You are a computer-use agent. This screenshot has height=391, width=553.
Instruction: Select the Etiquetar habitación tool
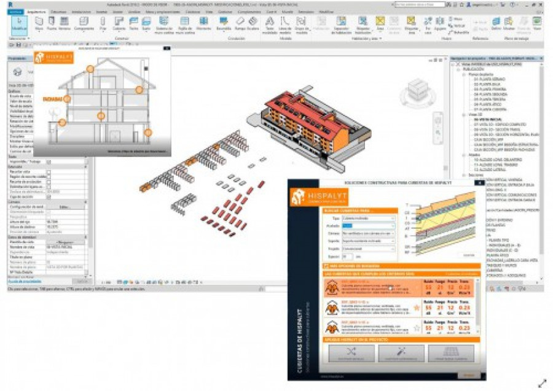point(363,25)
